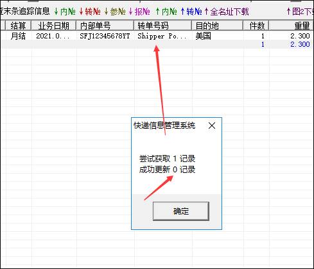Viewport: 314px width, 269px height.
Task: Select the Shipper Po... transfer number cell
Action: [x=162, y=36]
